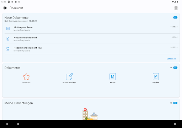Tap the Meine Einrichtungen count badge
The width and height of the screenshot is (182, 128).
pyautogui.click(x=175, y=103)
